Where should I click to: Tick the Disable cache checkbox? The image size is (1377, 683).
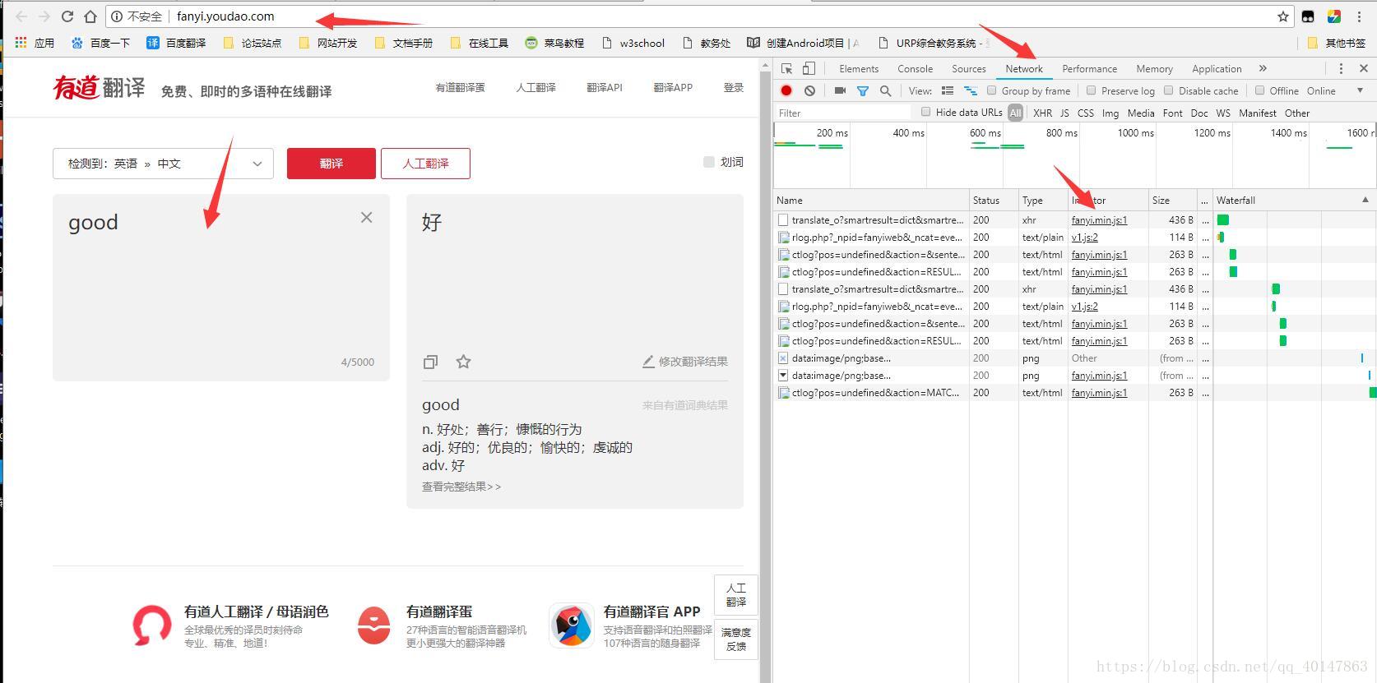[1168, 90]
